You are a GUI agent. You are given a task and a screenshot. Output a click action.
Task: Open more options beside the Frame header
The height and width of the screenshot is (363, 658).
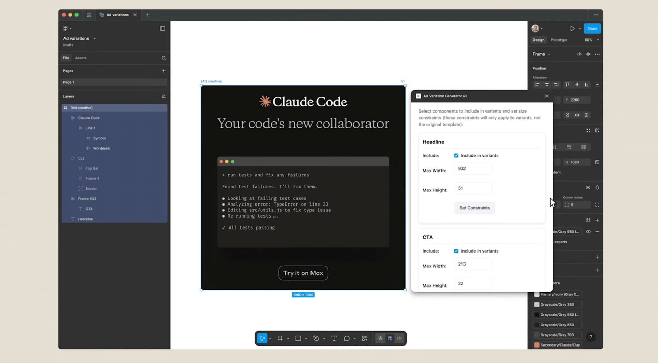tap(597, 54)
